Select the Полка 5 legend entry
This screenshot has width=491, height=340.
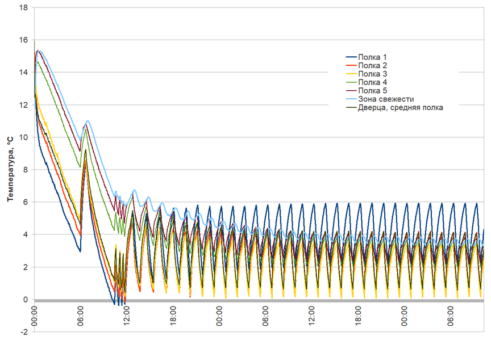click(367, 91)
